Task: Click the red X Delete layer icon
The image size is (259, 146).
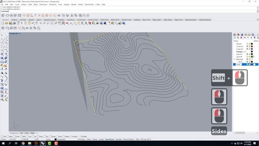Action: (241, 38)
